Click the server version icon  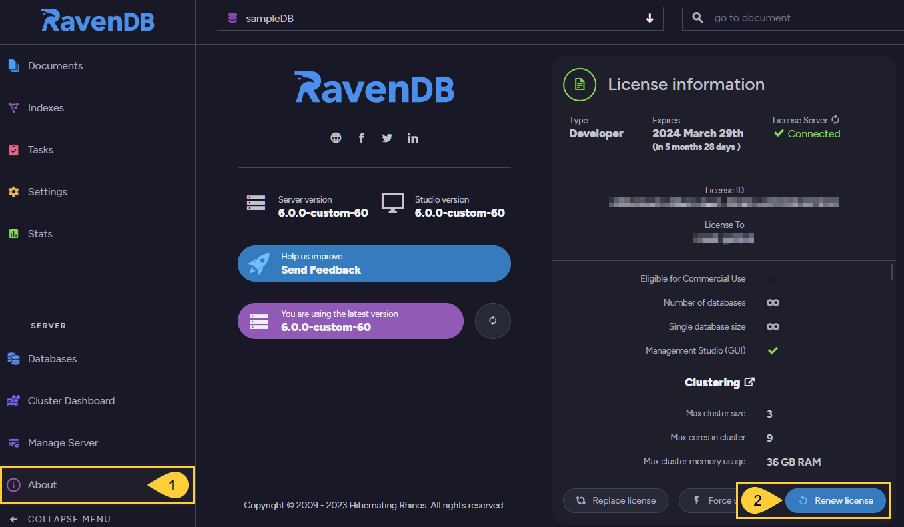256,203
